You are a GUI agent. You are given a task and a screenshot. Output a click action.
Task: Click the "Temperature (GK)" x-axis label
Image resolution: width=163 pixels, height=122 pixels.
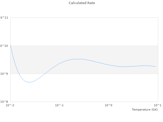tap(145, 110)
